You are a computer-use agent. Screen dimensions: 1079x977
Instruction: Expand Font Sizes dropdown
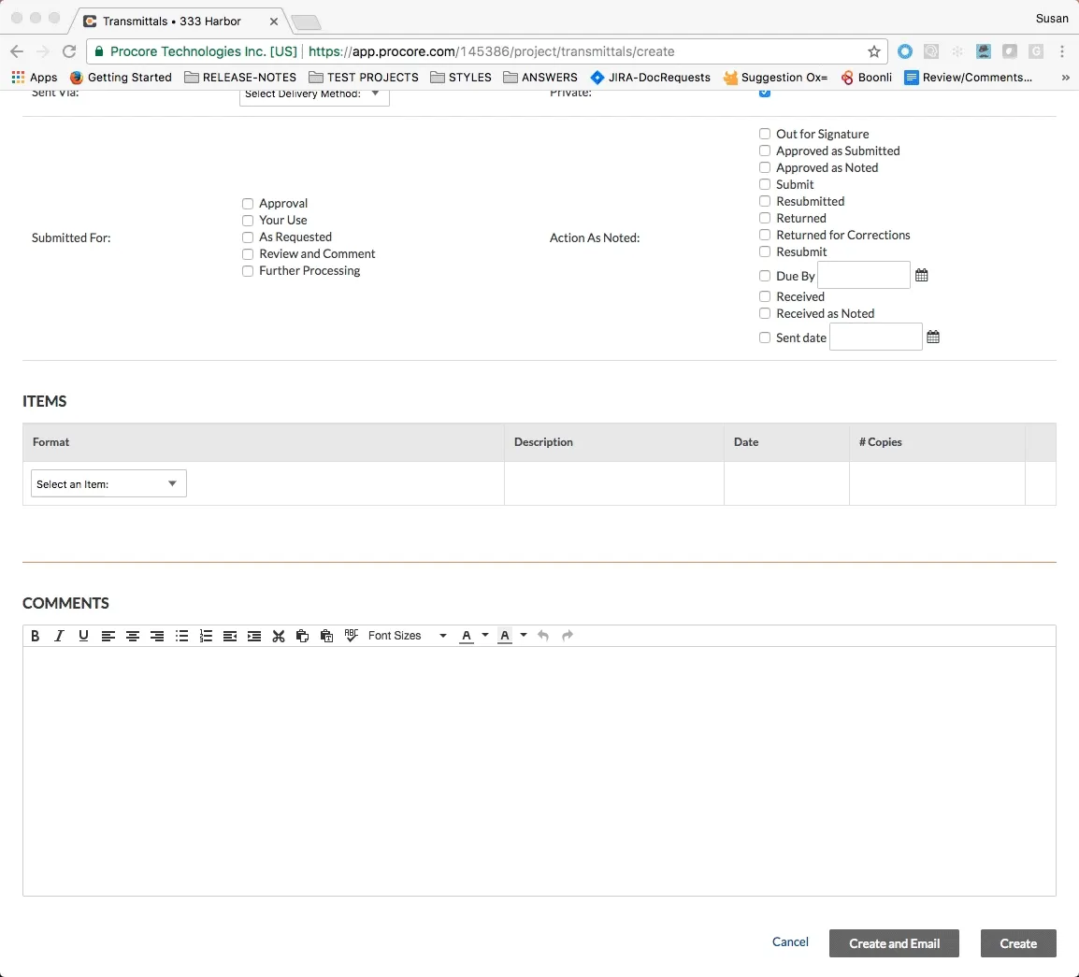(x=407, y=636)
